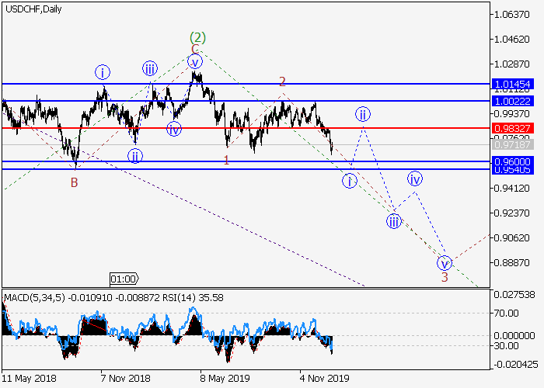Select the red wave 3 target label
The image size is (544, 388).
click(x=445, y=276)
